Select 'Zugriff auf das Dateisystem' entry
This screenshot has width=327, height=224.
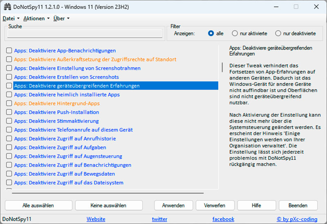click(x=69, y=182)
